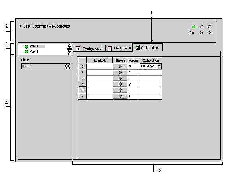Select the Voie 4 channel entry
The image size is (227, 182).
[x=34, y=51]
